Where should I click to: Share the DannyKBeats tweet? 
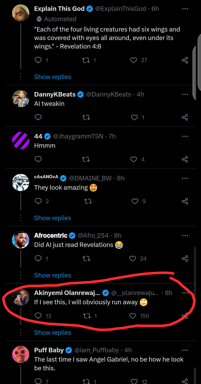pos(185,117)
